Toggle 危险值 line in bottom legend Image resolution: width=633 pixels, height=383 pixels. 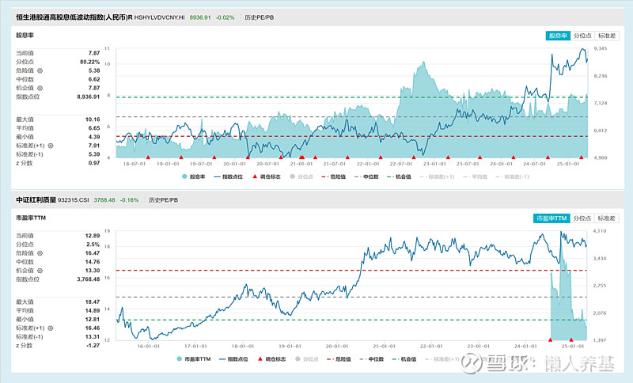click(x=339, y=358)
